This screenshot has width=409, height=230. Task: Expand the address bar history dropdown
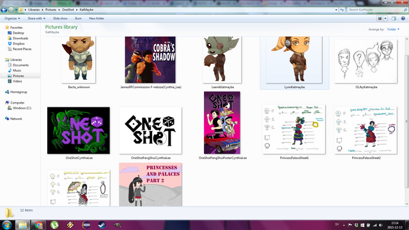tap(336, 10)
